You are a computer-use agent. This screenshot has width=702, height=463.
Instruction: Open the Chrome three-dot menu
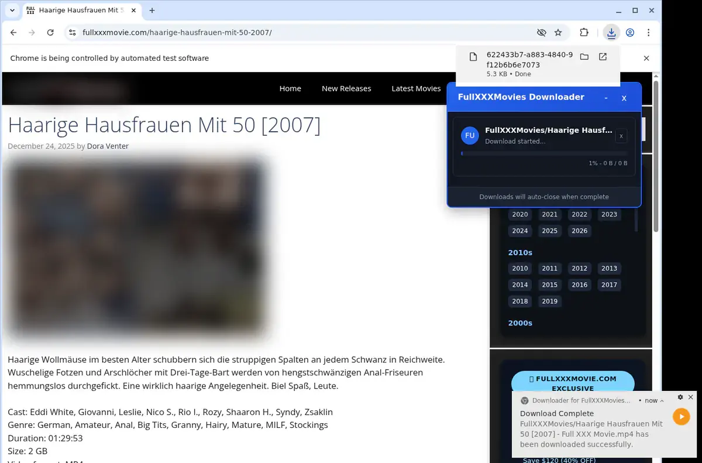648,33
